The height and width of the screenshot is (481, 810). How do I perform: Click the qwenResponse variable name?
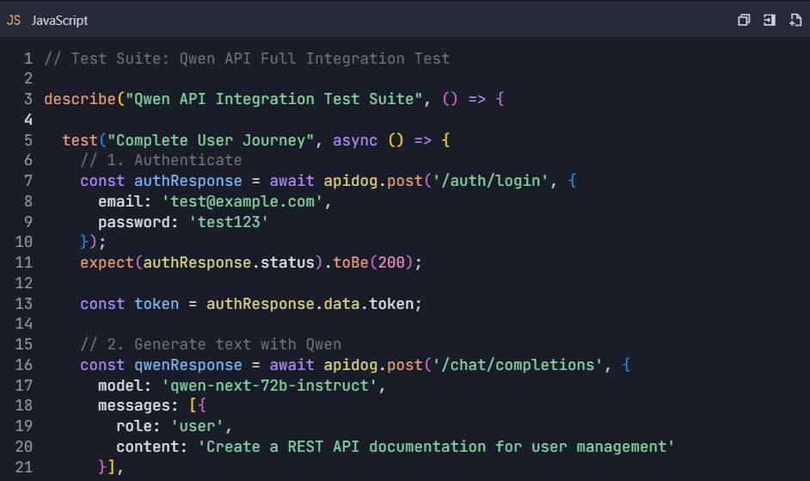pos(188,365)
